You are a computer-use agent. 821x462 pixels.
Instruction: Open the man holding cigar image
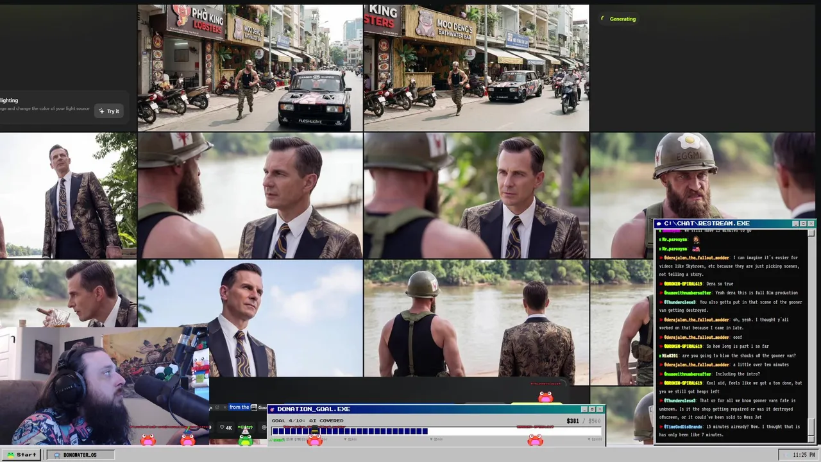pyautogui.click(x=68, y=293)
